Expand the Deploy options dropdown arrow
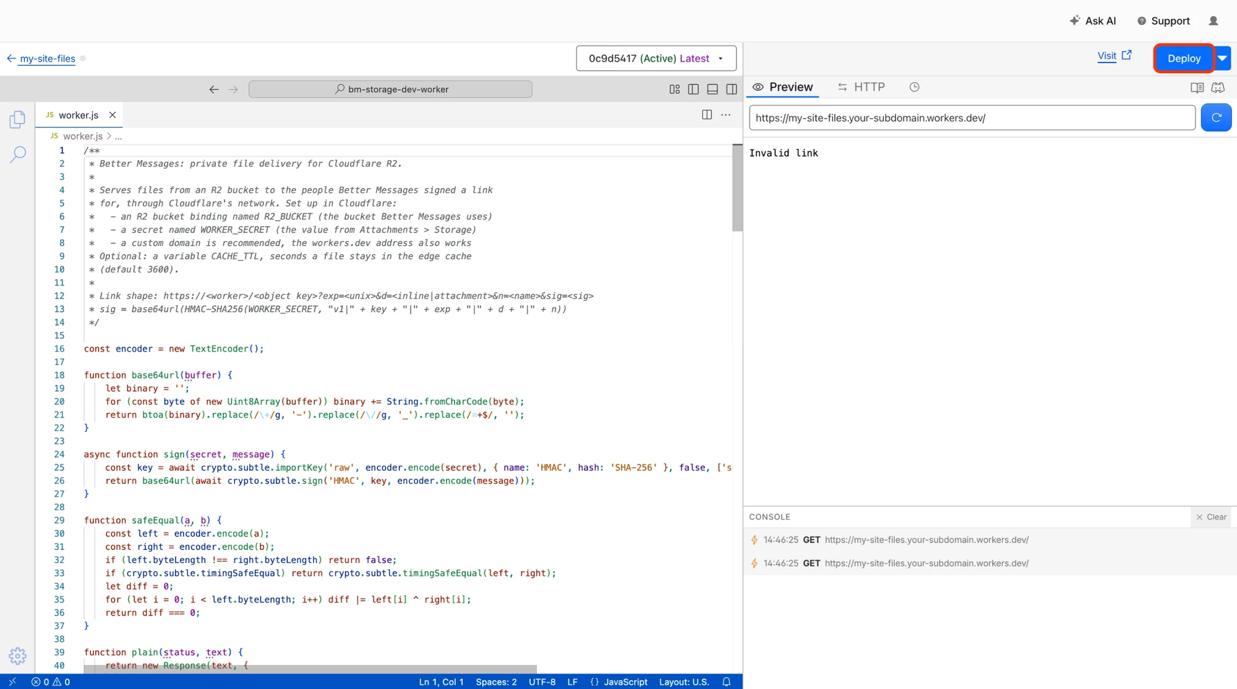 point(1223,58)
